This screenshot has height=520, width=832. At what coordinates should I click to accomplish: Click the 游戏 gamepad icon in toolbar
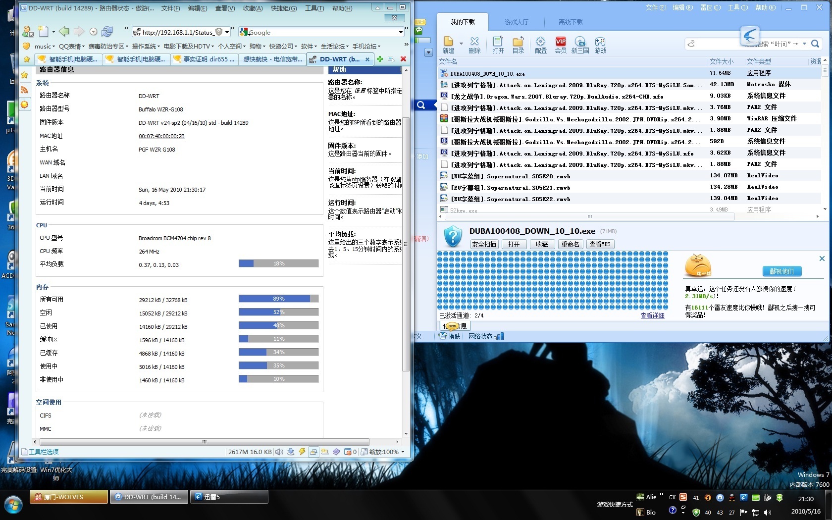click(x=600, y=45)
